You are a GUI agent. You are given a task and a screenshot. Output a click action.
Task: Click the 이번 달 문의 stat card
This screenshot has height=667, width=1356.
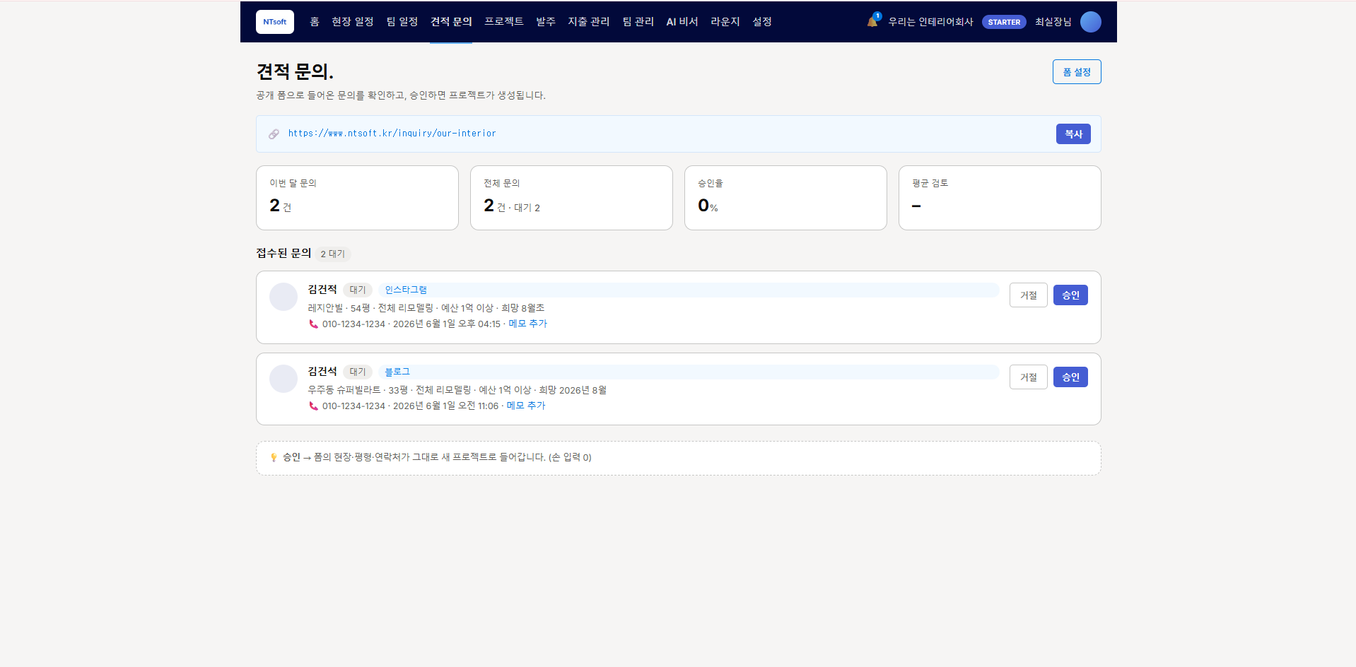357,198
